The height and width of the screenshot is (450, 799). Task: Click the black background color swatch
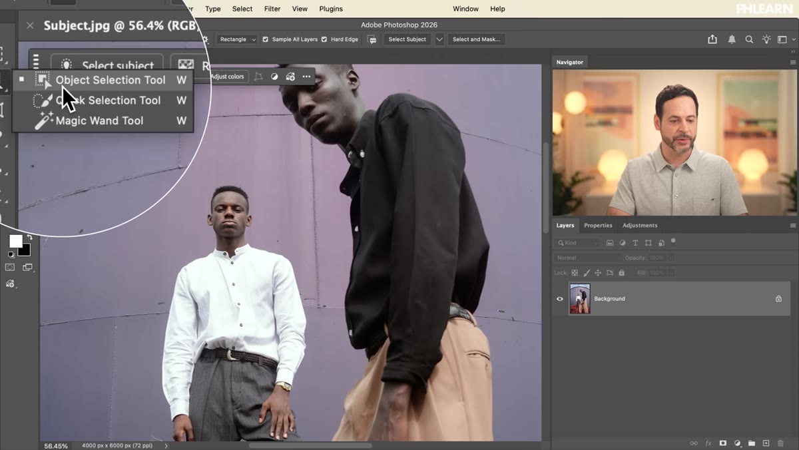tap(26, 252)
